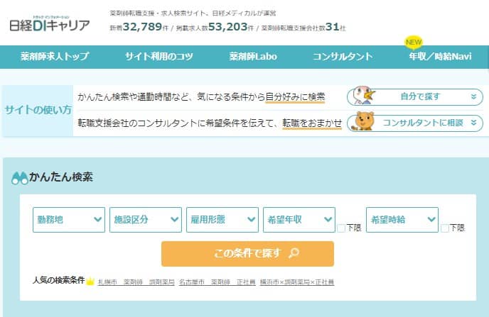Click the yellow NEW badge
The width and height of the screenshot is (489, 317).
(414, 42)
